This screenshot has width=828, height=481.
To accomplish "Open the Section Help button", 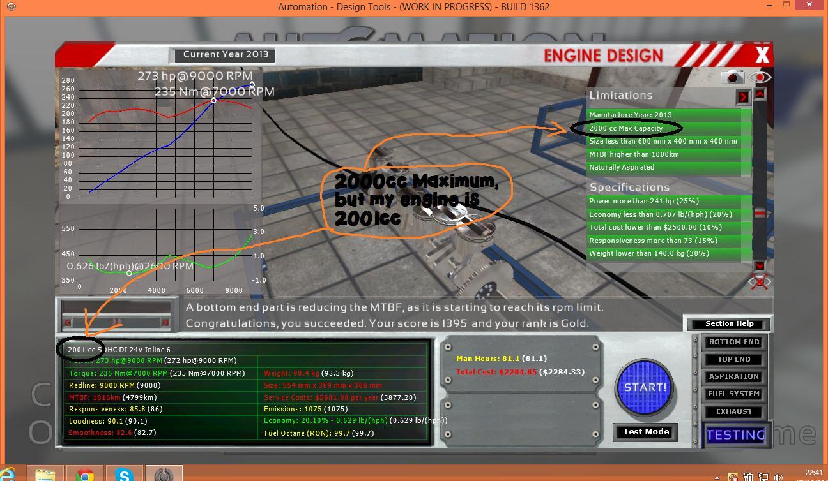I will [x=729, y=323].
